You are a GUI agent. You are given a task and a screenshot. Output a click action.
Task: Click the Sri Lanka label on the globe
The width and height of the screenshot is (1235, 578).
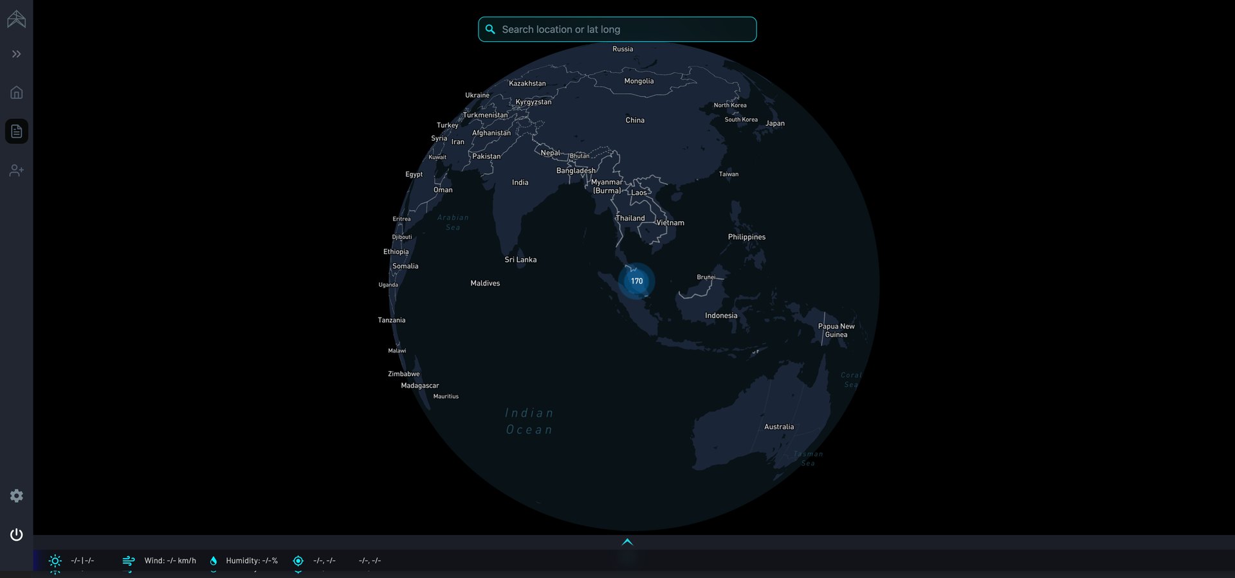[520, 260]
